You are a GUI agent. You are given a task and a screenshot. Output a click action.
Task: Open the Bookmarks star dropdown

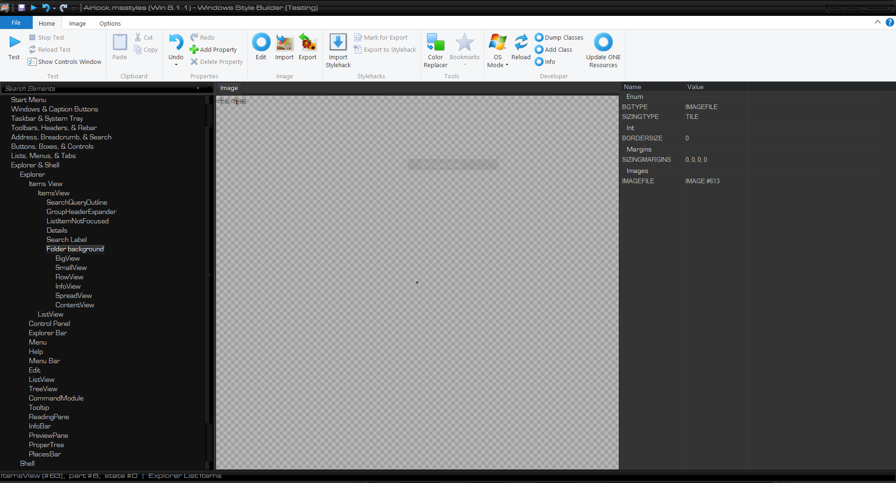pyautogui.click(x=465, y=65)
